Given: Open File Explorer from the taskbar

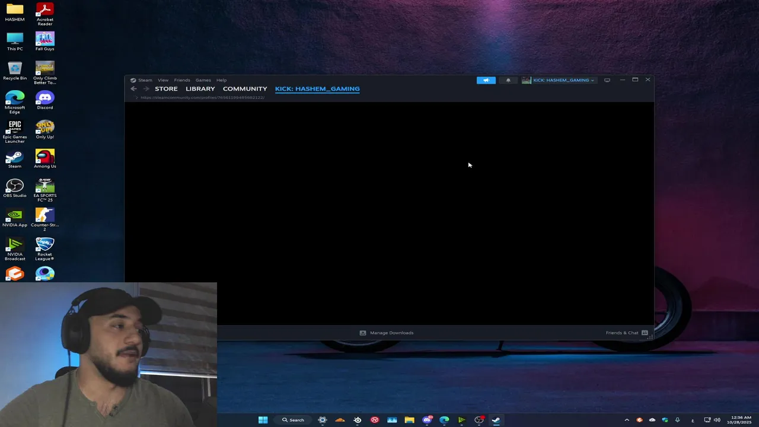Looking at the screenshot, I should (x=409, y=420).
